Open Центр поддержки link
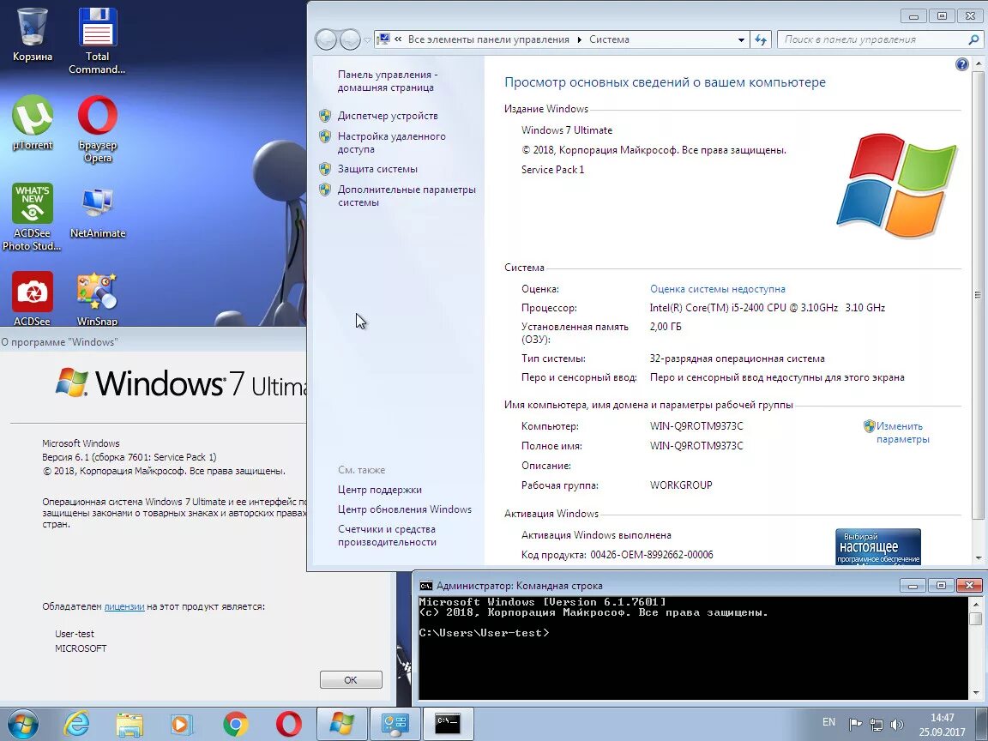Viewport: 988px width, 741px height. [x=379, y=490]
